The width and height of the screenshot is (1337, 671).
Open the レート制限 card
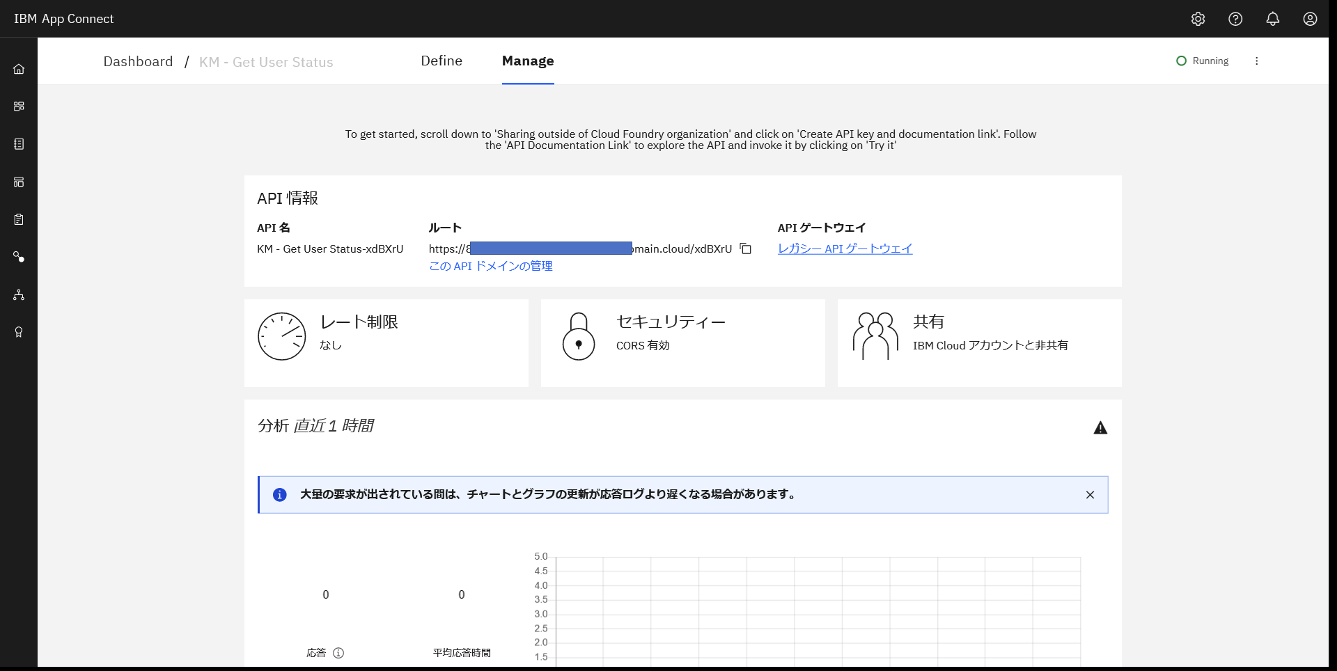386,343
